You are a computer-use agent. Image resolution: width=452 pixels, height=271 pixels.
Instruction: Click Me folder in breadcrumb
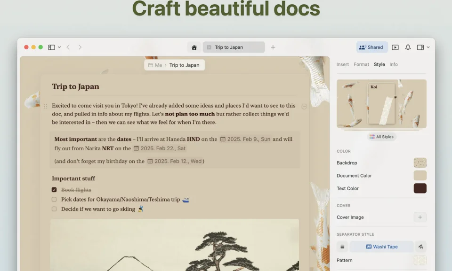pos(155,65)
